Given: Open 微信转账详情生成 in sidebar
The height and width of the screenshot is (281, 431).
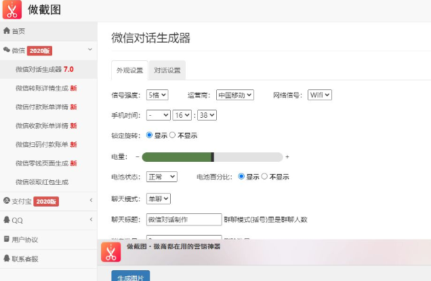Looking at the screenshot, I should click(45, 88).
